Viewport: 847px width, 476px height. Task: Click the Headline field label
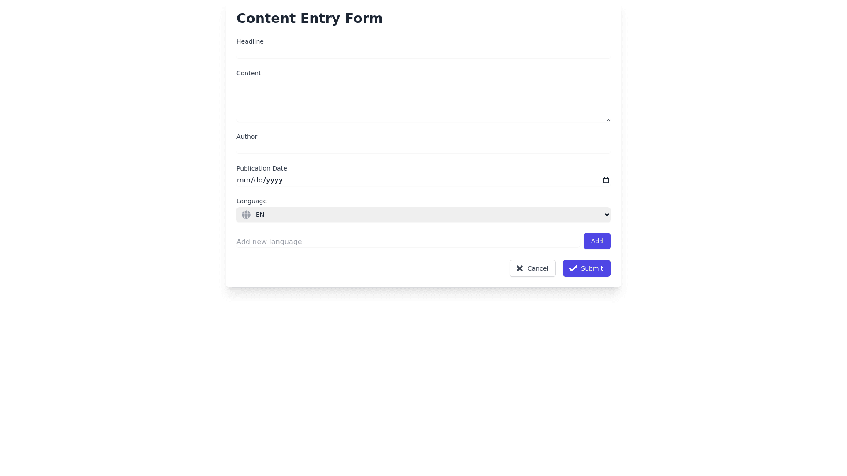[250, 41]
